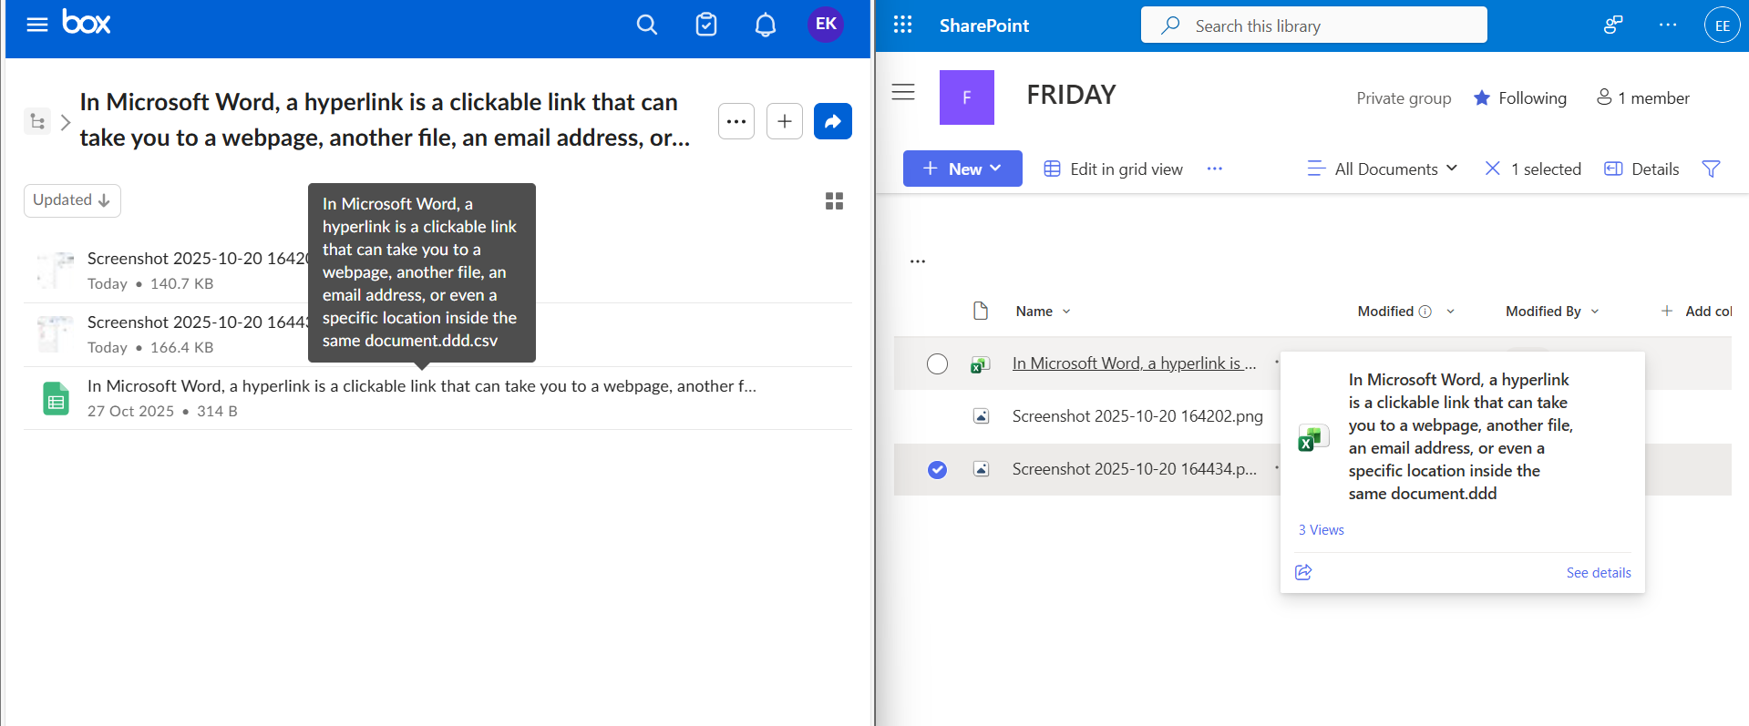The image size is (1749, 726).
Task: Open the folder tree icon in Box breadcrumb
Action: [37, 121]
